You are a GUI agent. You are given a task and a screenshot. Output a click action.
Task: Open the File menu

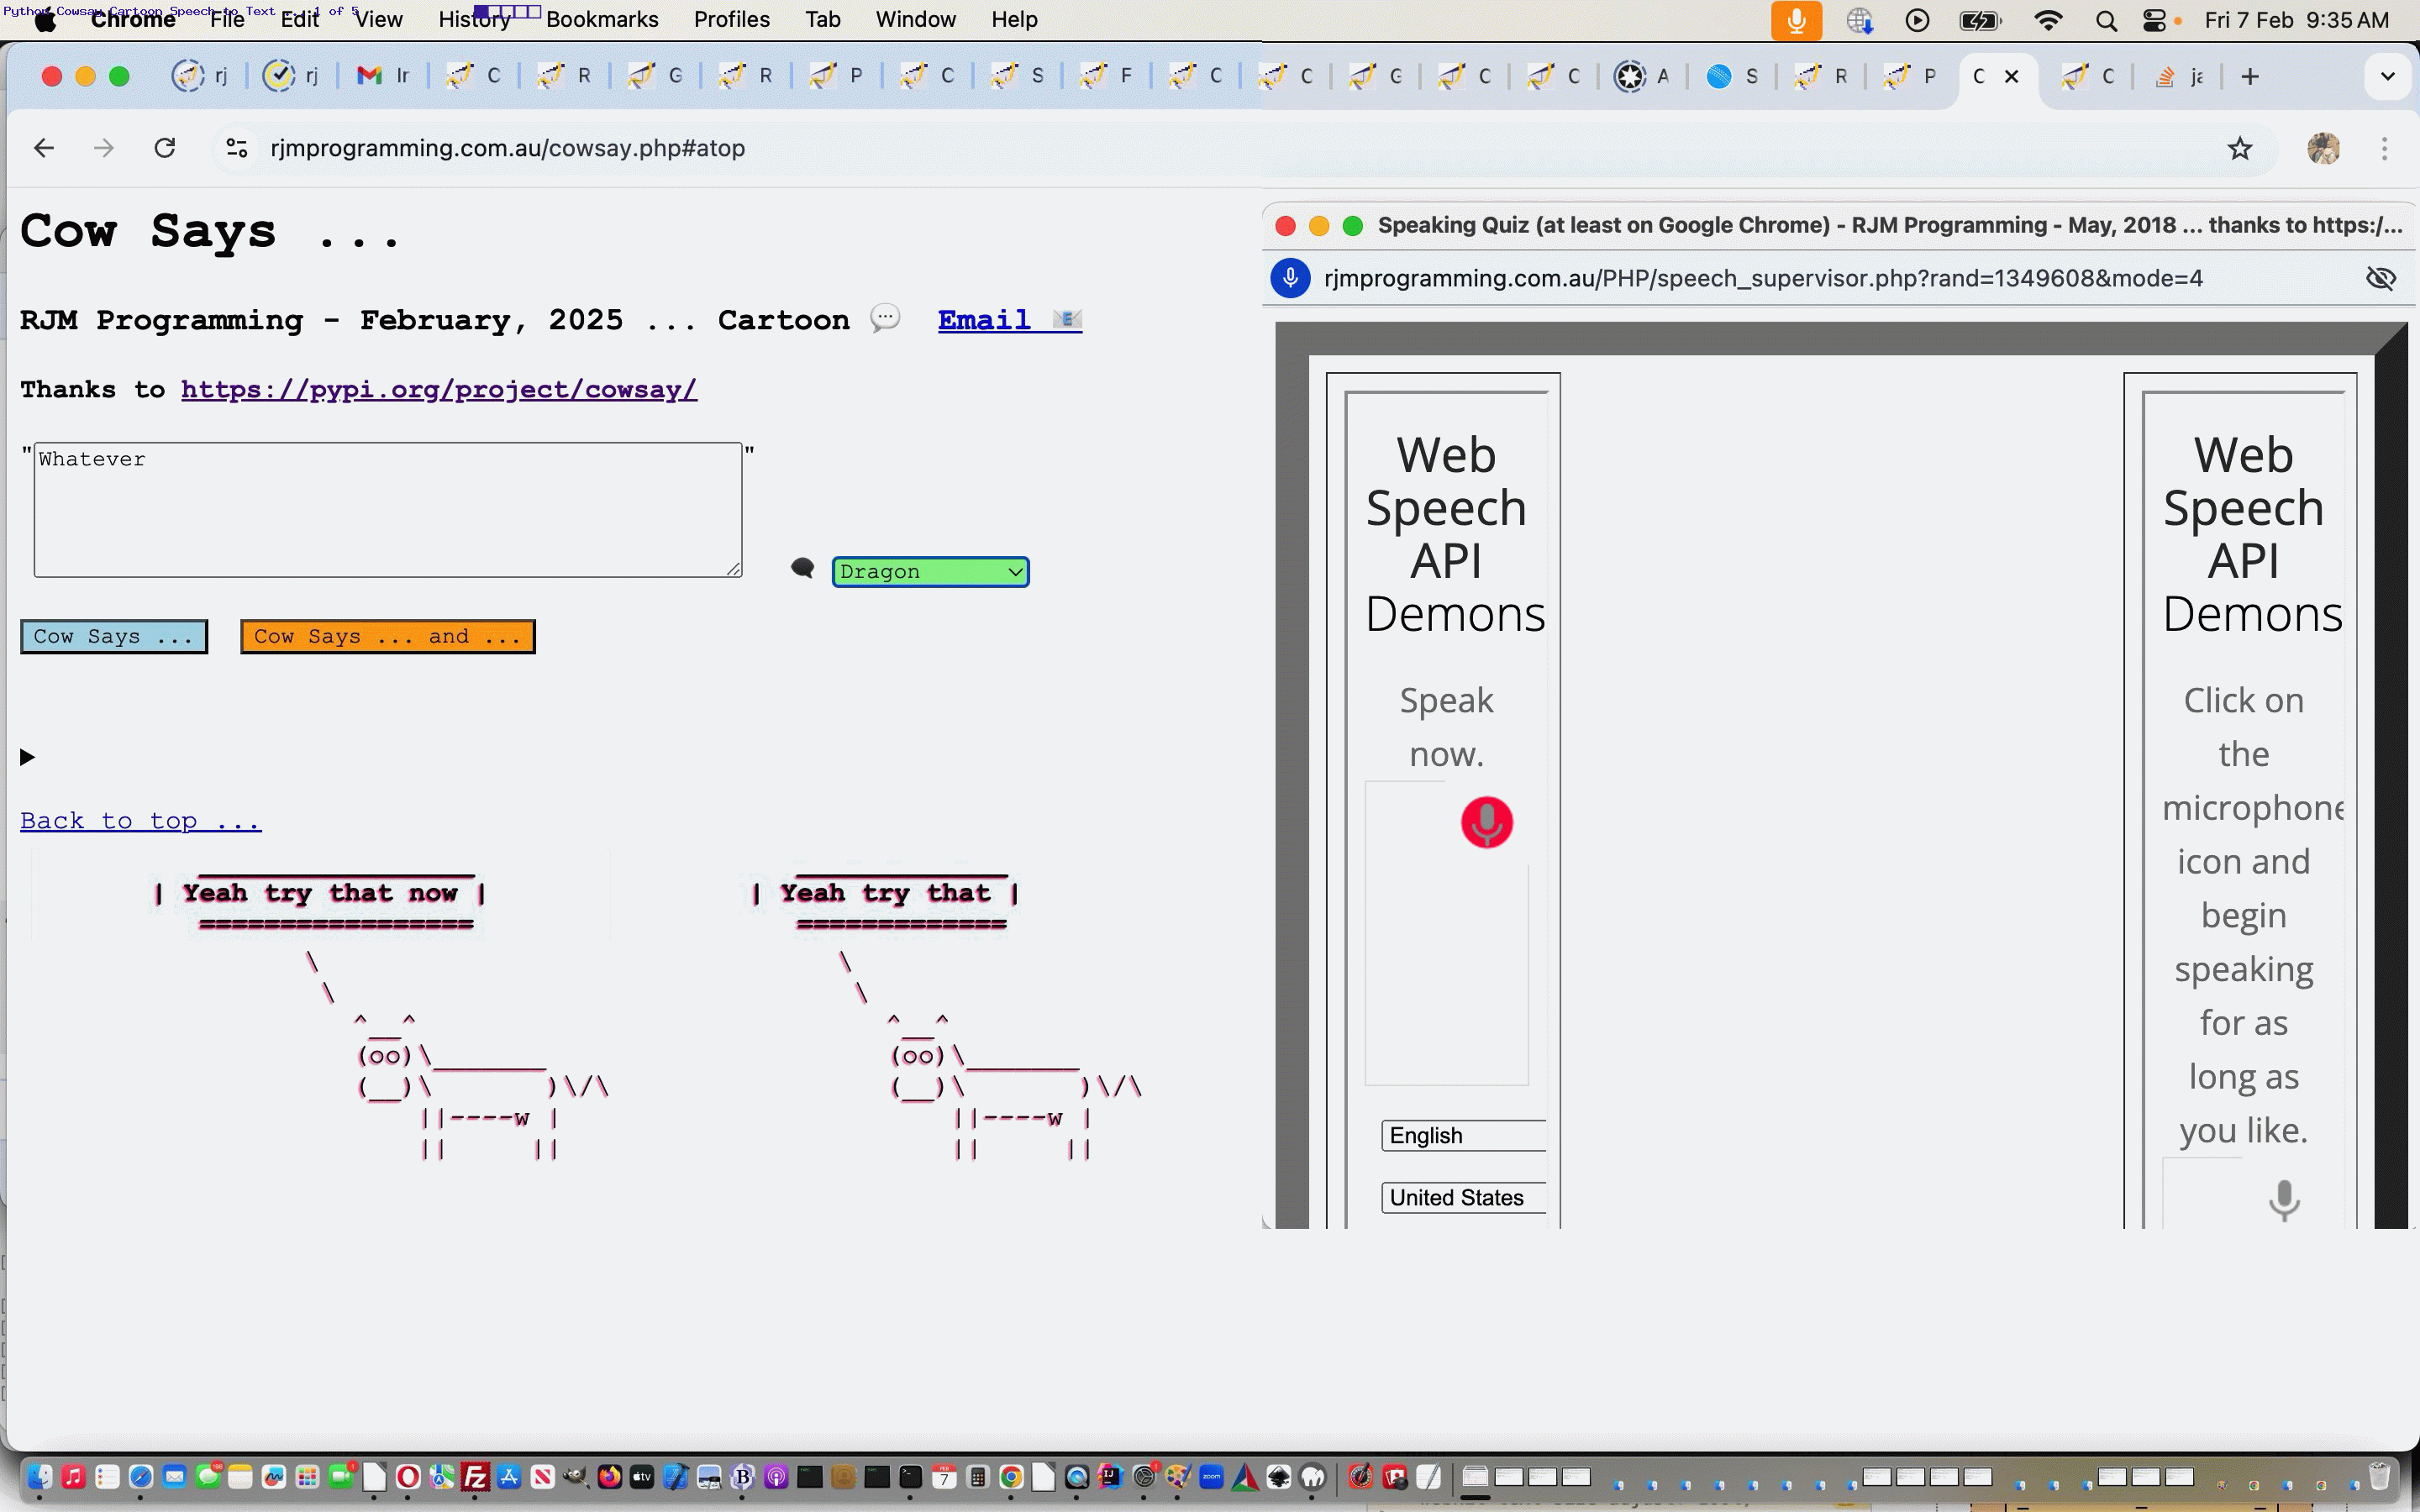click(x=227, y=20)
